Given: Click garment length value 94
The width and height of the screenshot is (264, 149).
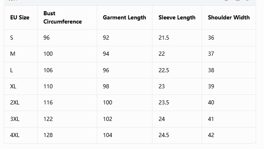Looking at the screenshot, I should click(106, 54).
